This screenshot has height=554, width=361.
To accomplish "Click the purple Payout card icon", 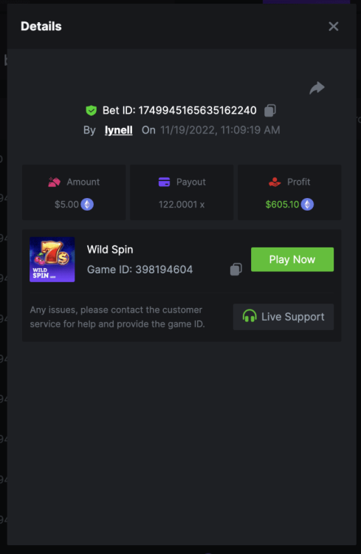I will 164,182.
